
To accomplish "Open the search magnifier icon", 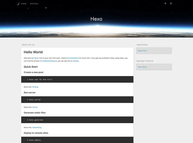I will (171, 3).
